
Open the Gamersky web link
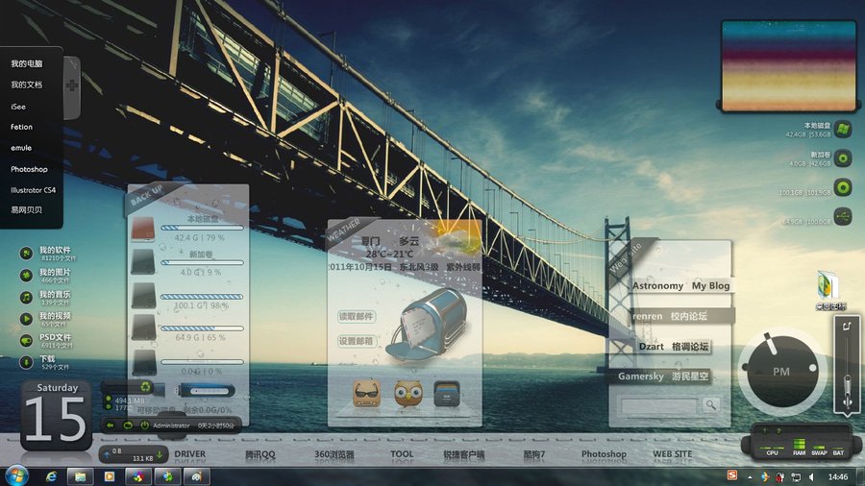(640, 377)
